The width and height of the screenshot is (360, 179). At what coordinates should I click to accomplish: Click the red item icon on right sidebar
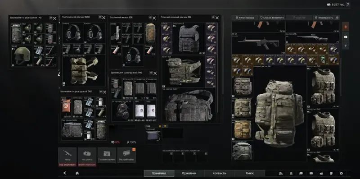click(x=346, y=27)
